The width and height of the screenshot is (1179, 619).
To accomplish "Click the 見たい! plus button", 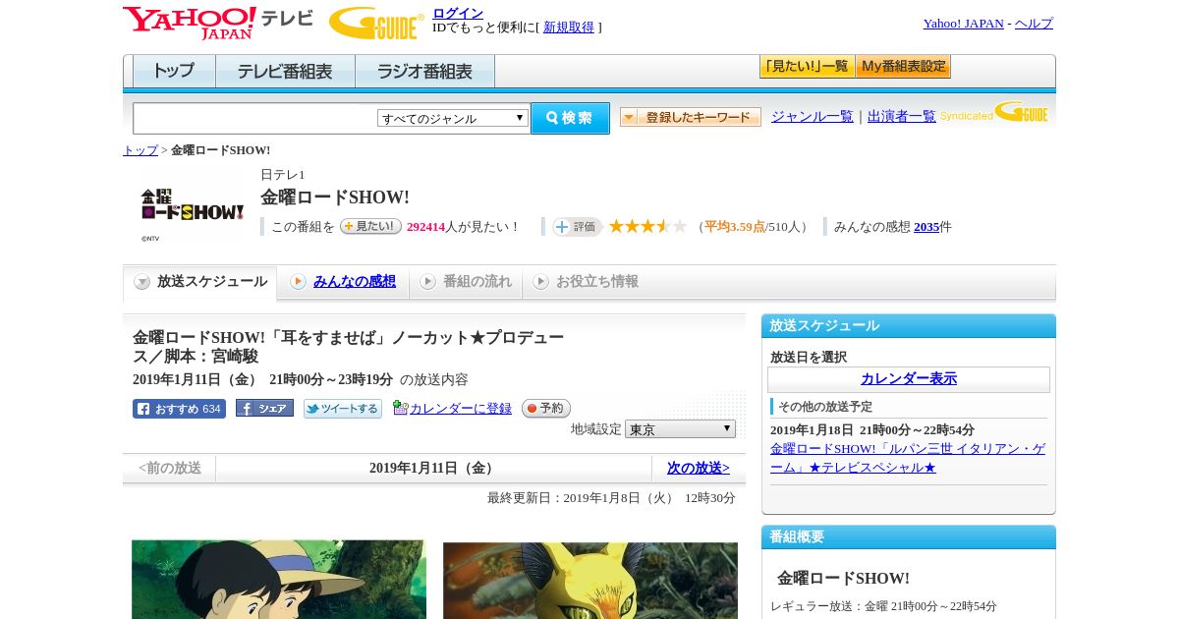I will (x=370, y=226).
